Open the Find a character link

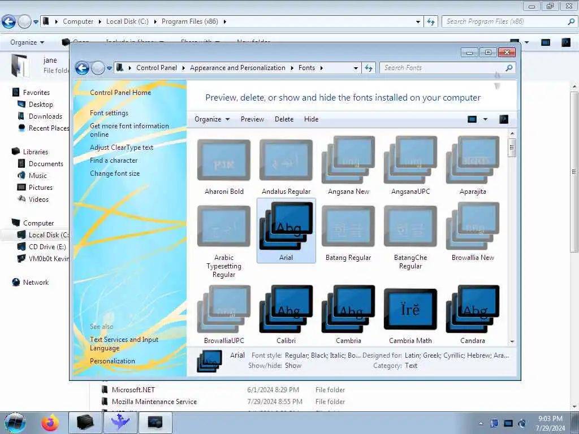pyautogui.click(x=113, y=160)
